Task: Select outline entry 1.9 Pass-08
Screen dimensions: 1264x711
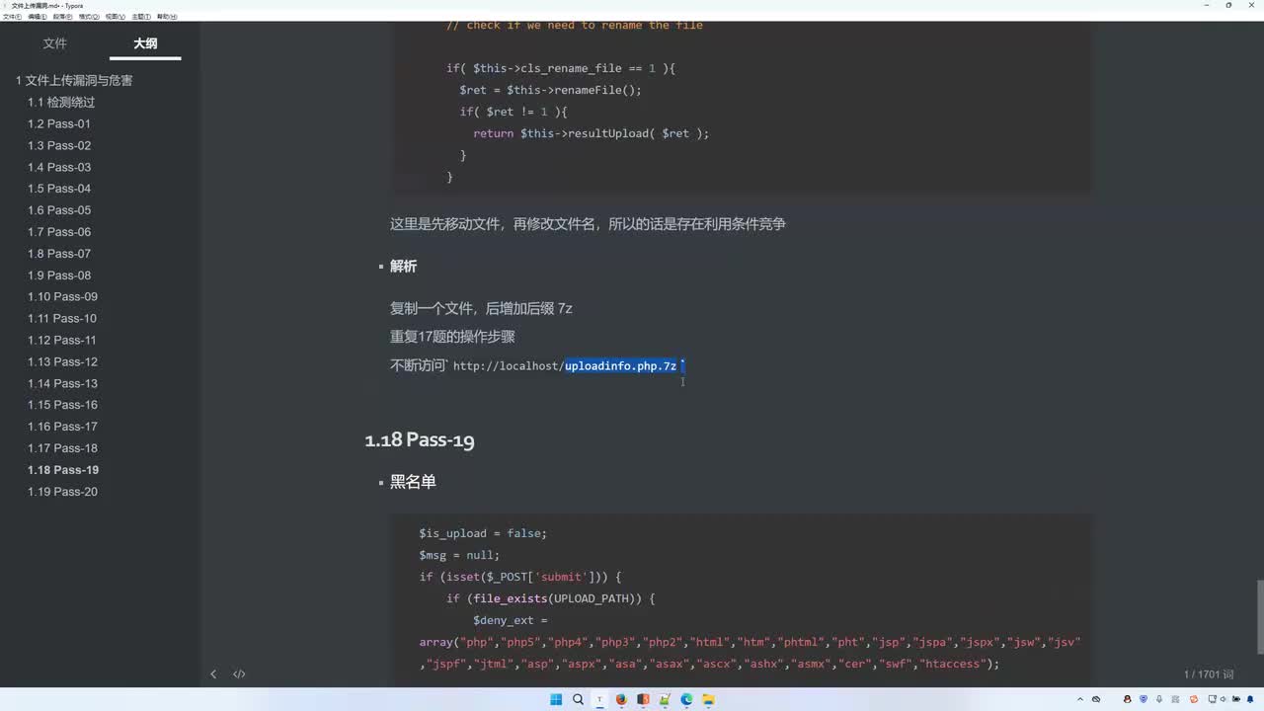Action: (x=59, y=276)
